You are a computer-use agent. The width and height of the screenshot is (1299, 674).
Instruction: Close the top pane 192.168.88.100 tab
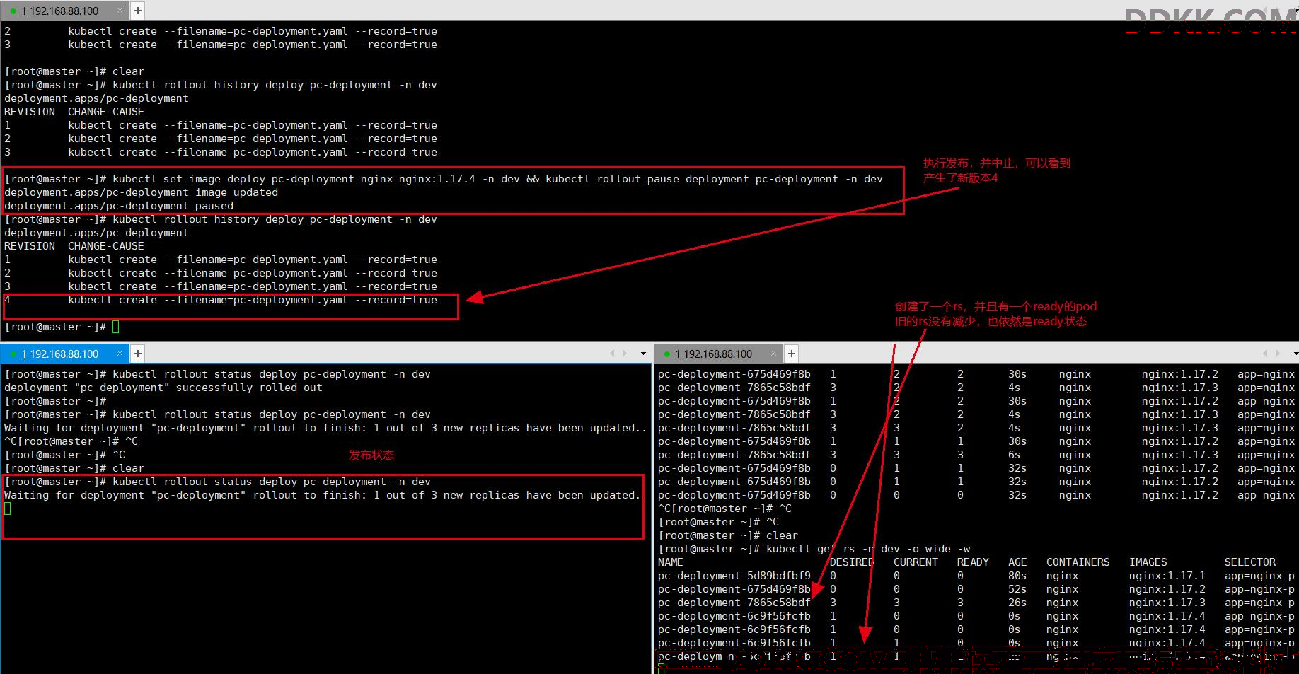click(120, 11)
